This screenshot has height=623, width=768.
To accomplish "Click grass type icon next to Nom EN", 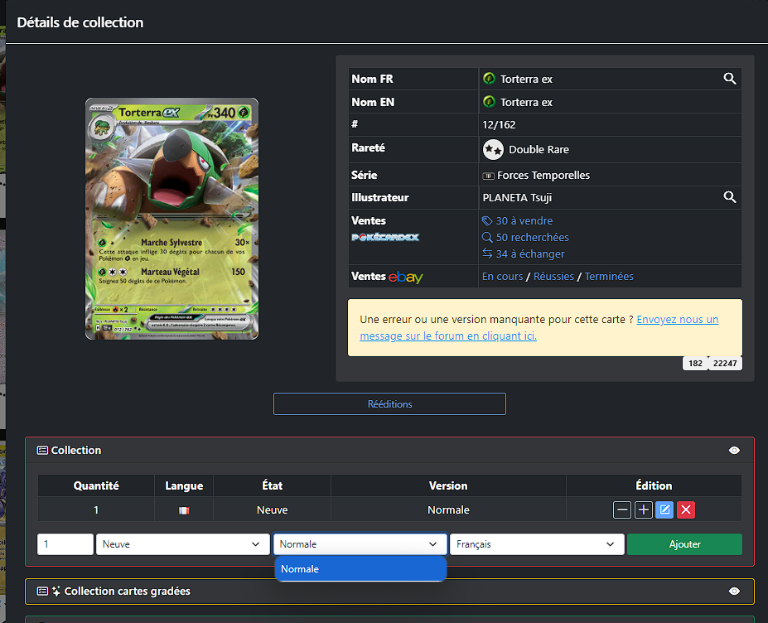I will pyautogui.click(x=489, y=101).
